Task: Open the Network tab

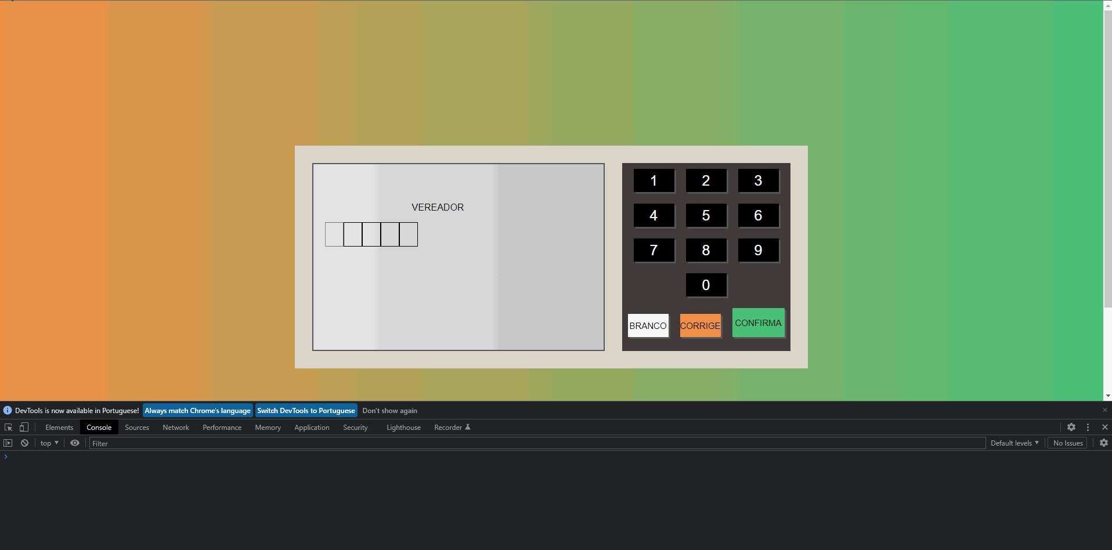Action: click(175, 427)
